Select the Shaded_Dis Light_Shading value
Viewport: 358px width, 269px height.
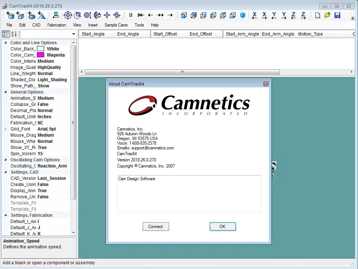point(52,80)
